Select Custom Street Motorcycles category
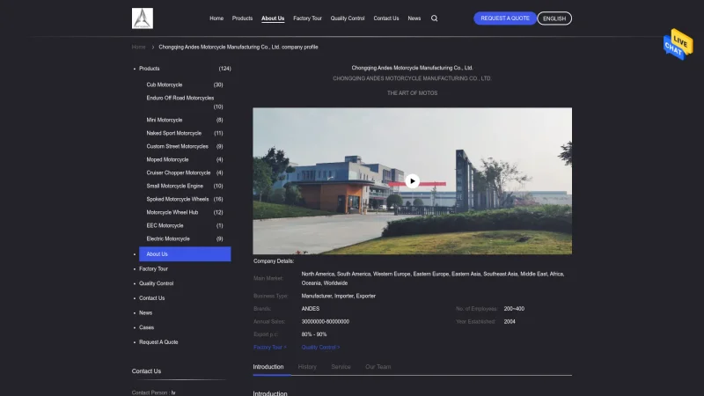The height and width of the screenshot is (396, 704). [178, 146]
